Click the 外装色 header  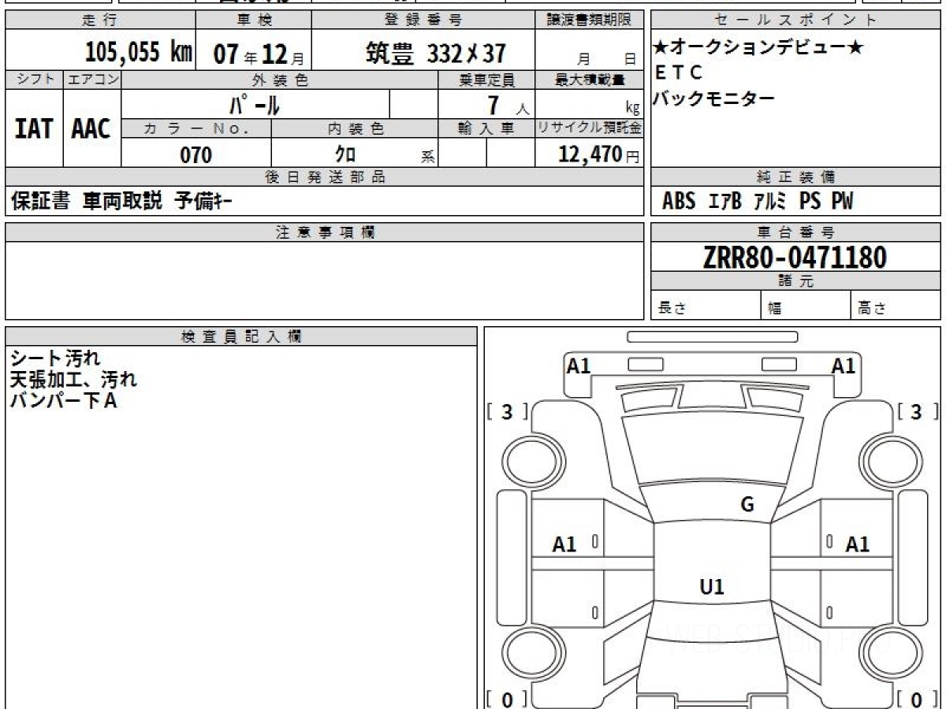tap(280, 80)
